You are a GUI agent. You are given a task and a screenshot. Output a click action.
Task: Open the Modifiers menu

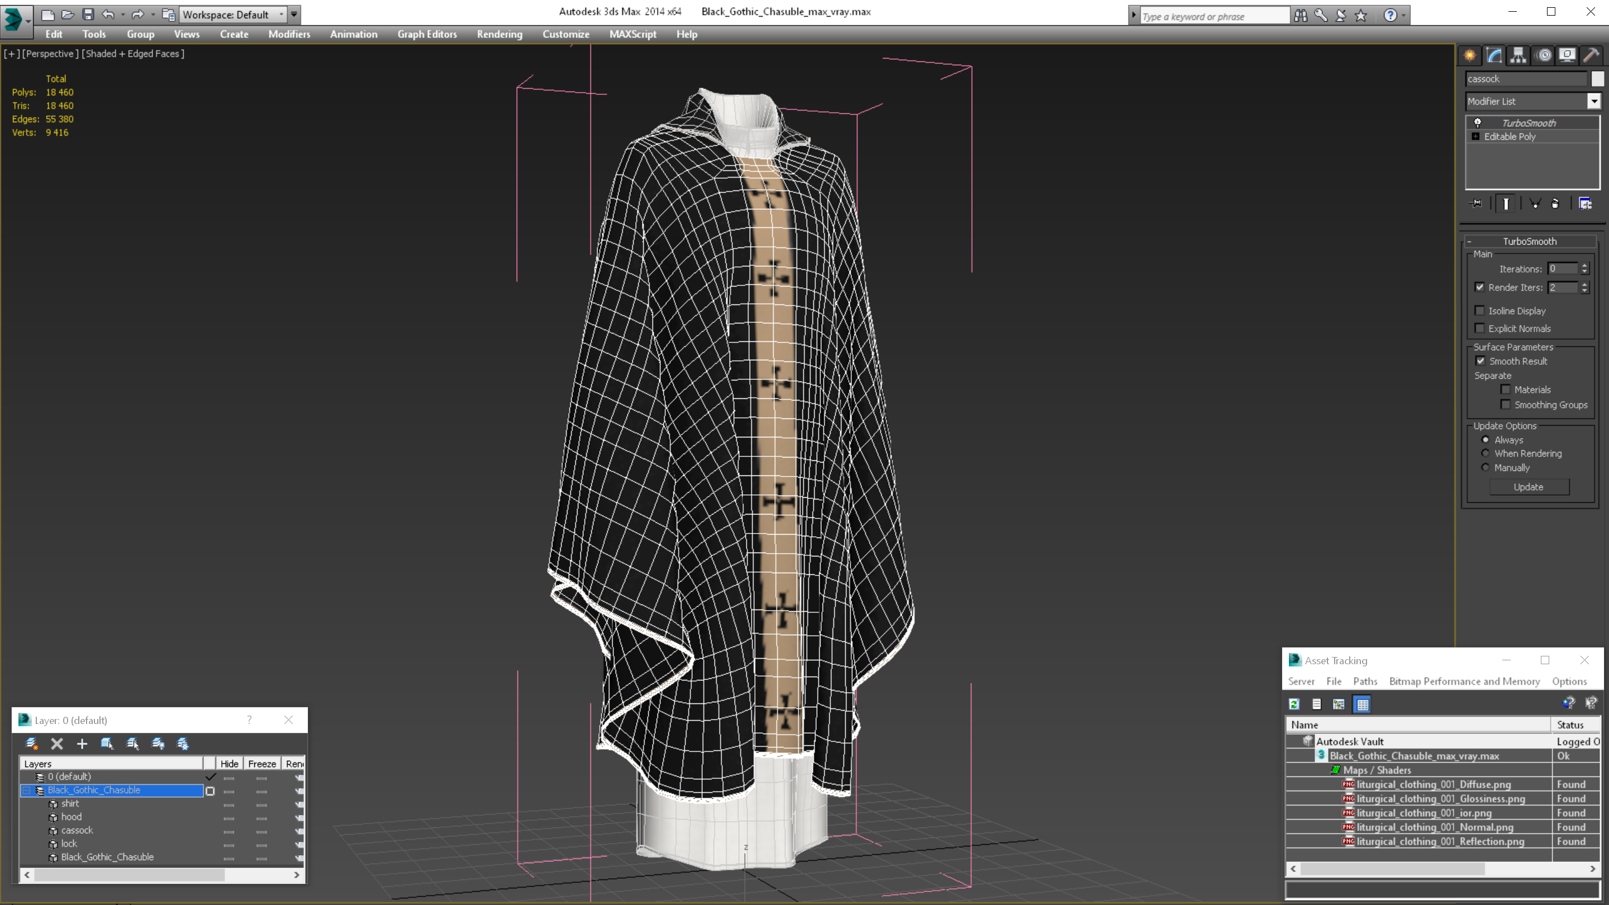pyautogui.click(x=289, y=34)
